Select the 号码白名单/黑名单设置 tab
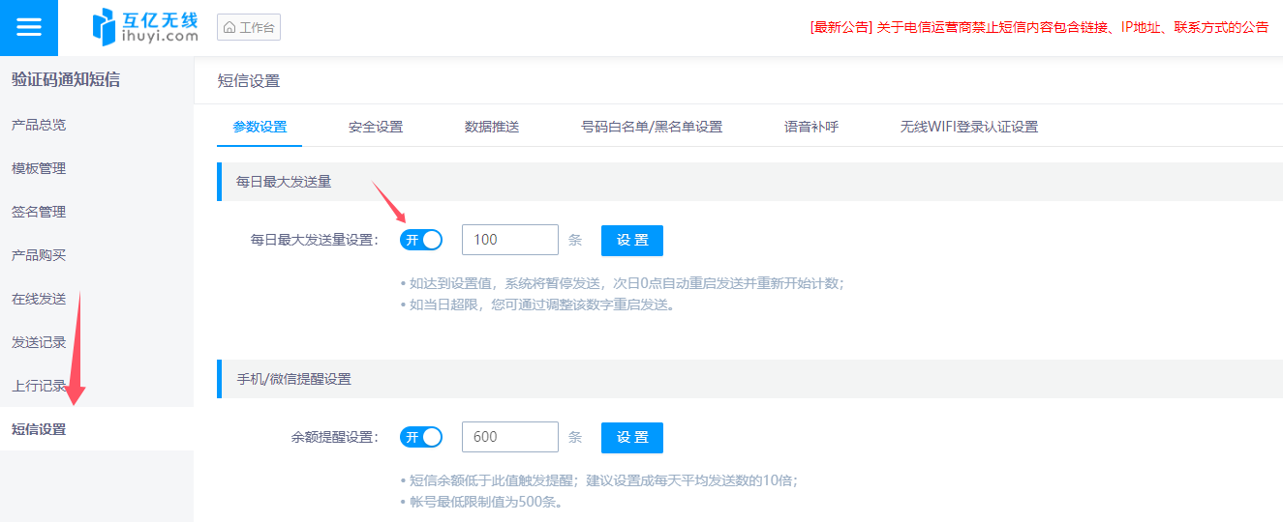1283x522 pixels. point(652,127)
